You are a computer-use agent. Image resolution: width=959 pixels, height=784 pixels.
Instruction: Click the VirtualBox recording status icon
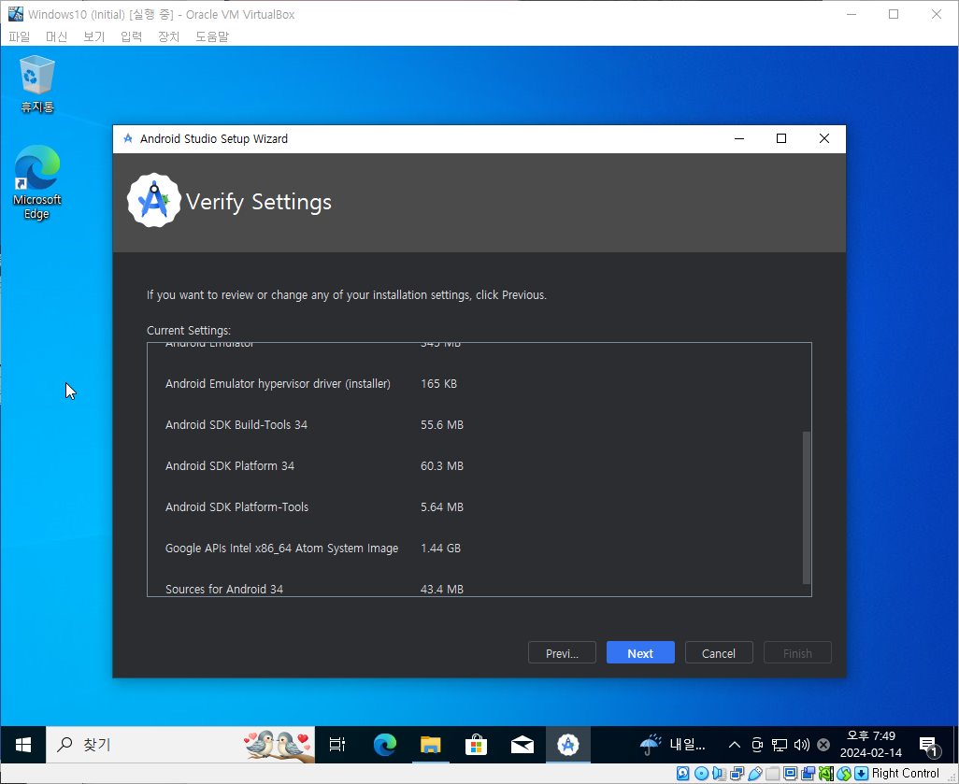[x=808, y=773]
